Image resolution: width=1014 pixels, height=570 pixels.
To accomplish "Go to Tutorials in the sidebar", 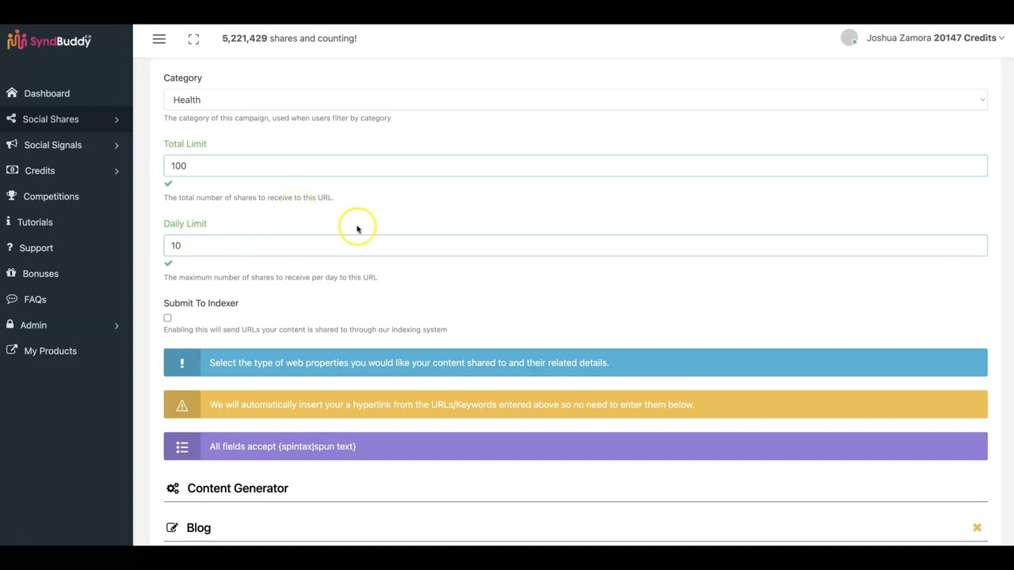I will (35, 222).
